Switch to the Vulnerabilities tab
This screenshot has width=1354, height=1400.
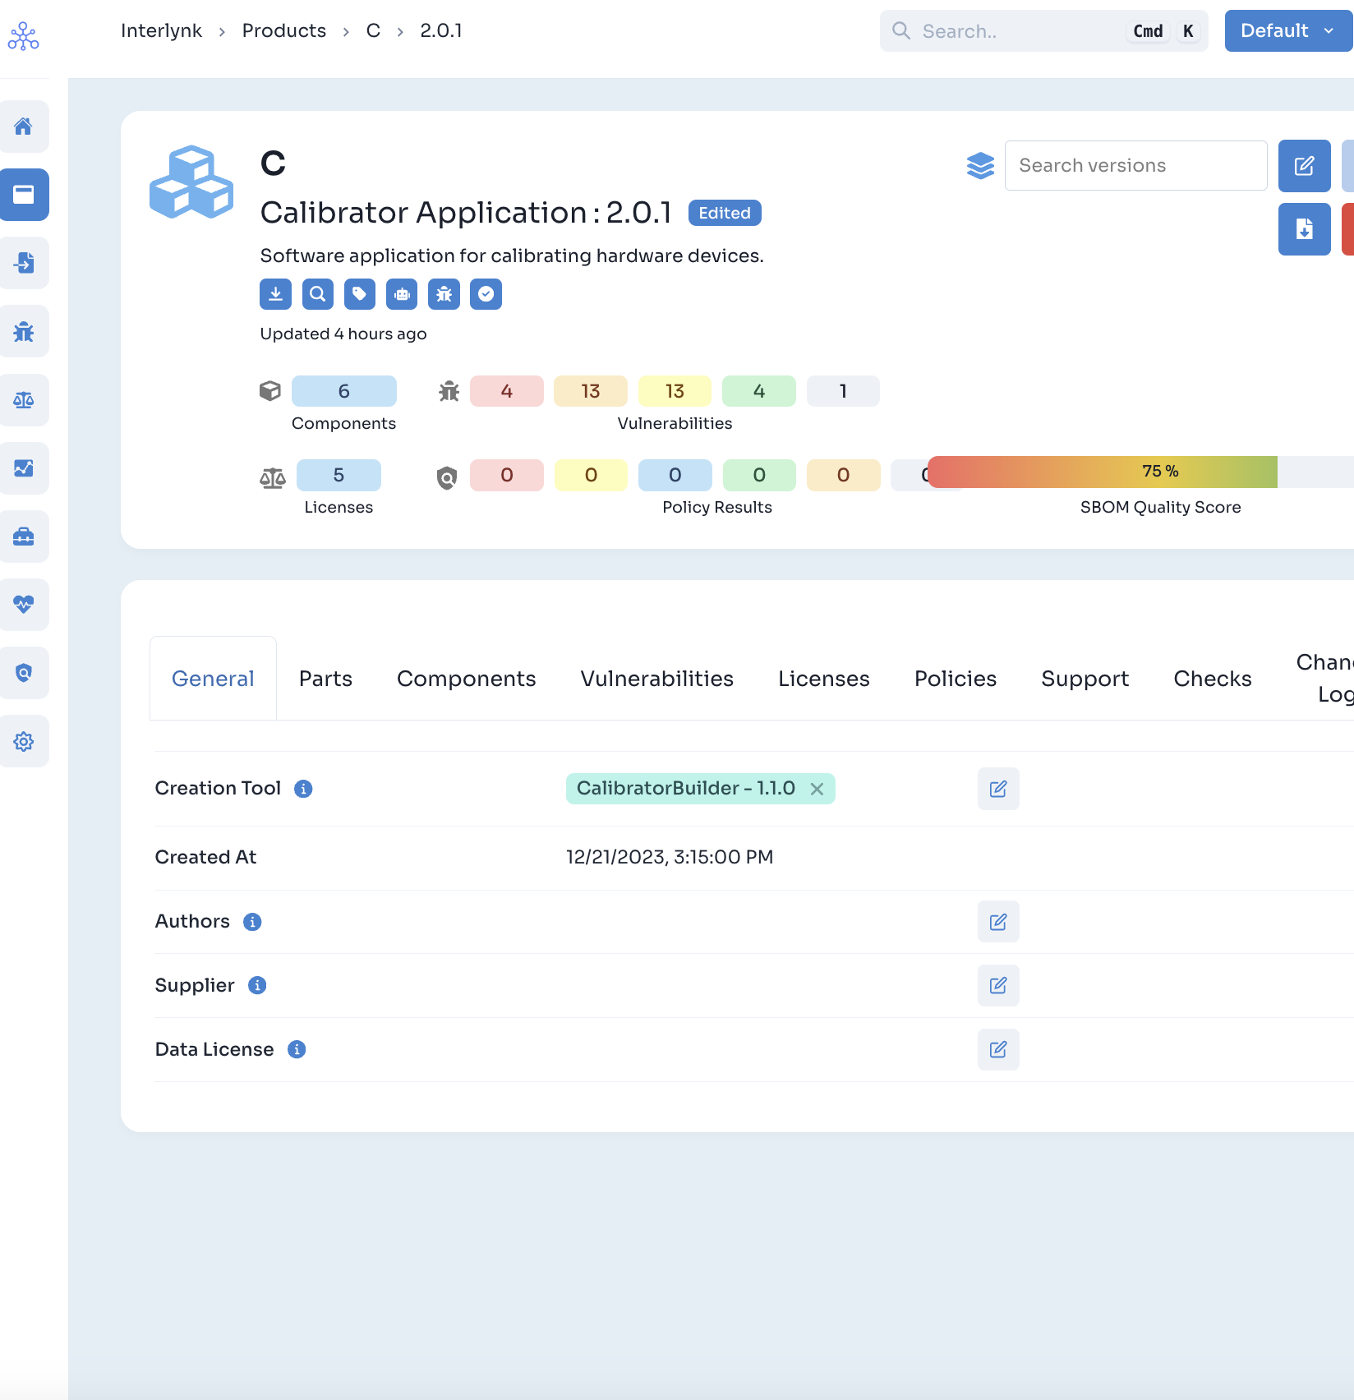tap(657, 679)
